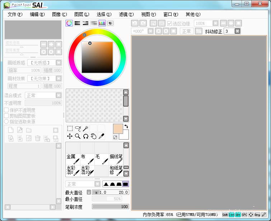The height and width of the screenshot is (221, 271).
Task: Toggle the color swatches panel button
Action: (102, 23)
